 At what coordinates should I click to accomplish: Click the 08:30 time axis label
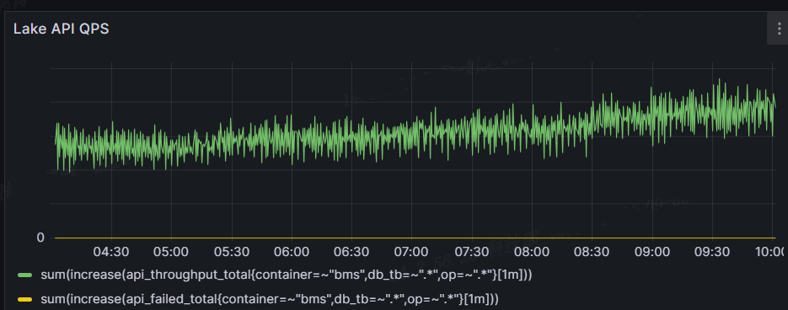click(x=592, y=251)
